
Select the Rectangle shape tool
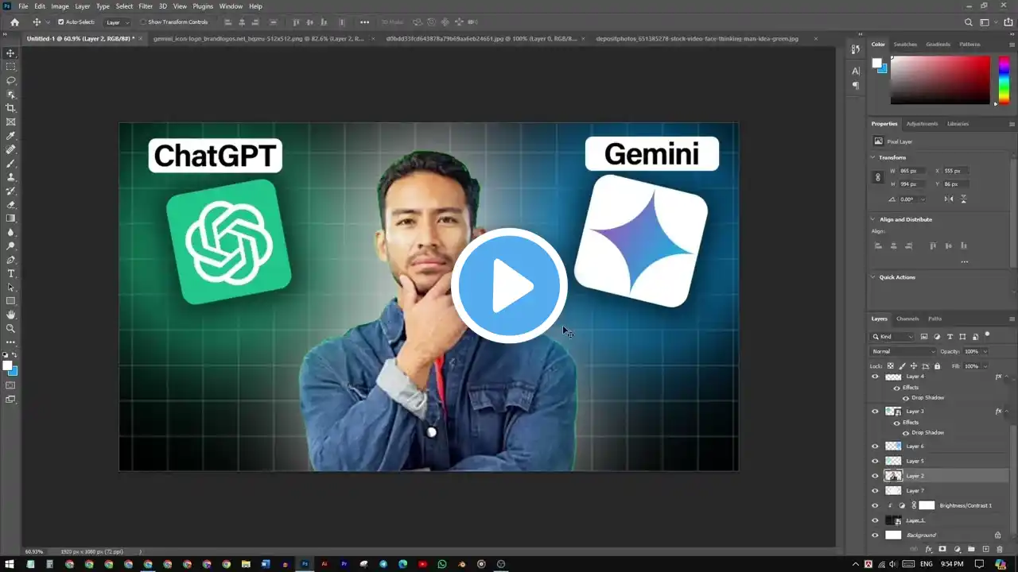click(10, 301)
